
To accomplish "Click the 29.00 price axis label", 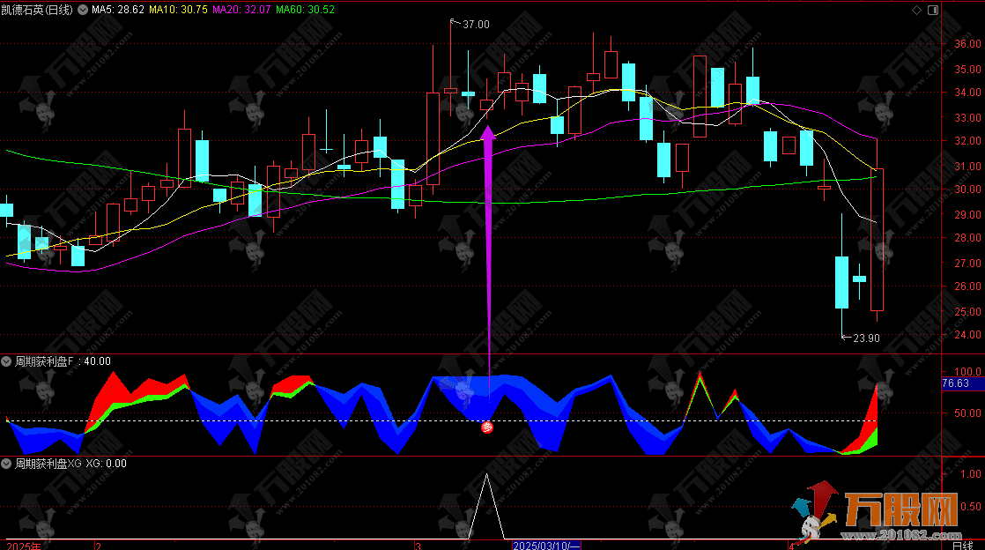I will (967, 214).
